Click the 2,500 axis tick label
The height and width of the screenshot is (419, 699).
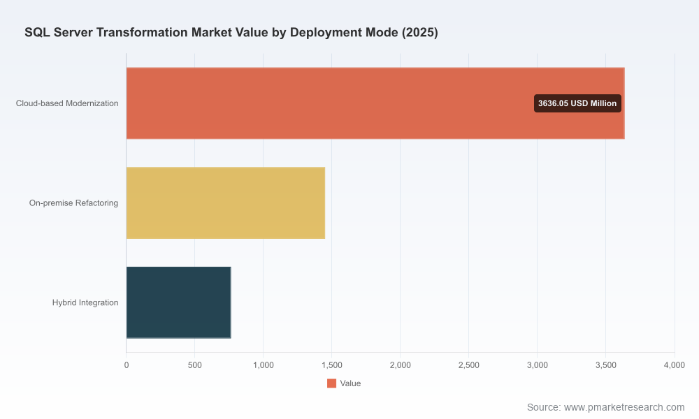point(469,365)
